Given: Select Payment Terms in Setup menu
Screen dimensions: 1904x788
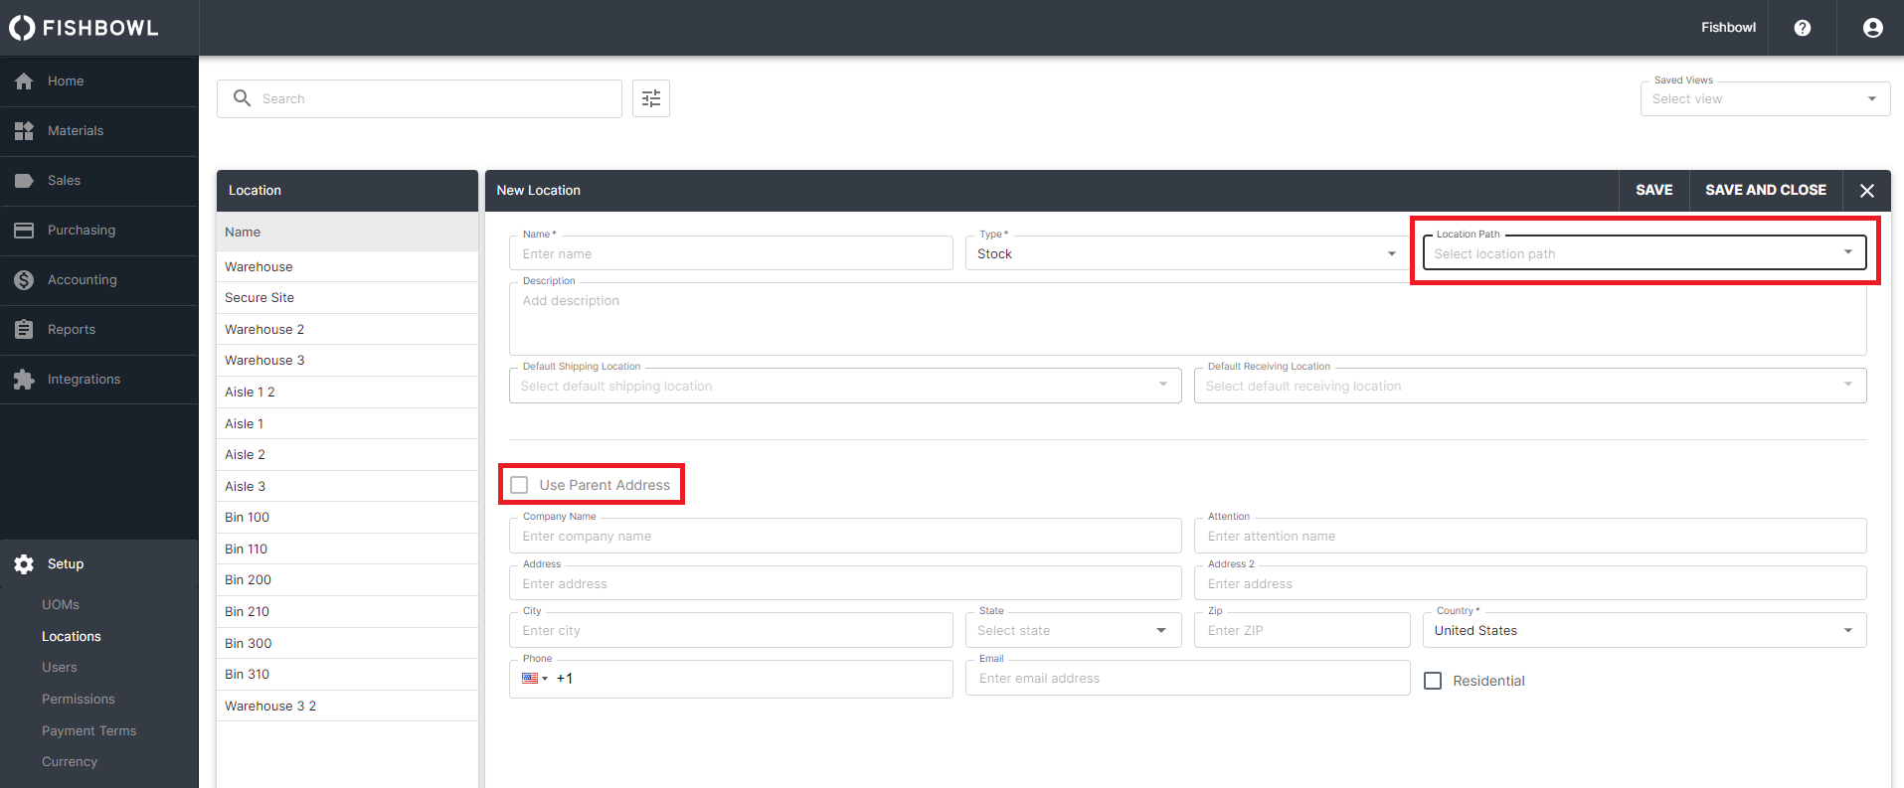Looking at the screenshot, I should pos(88,730).
